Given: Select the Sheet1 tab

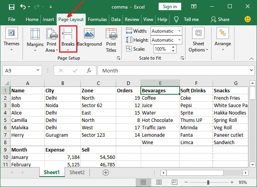Looking at the screenshot, I should pyautogui.click(x=52, y=172).
